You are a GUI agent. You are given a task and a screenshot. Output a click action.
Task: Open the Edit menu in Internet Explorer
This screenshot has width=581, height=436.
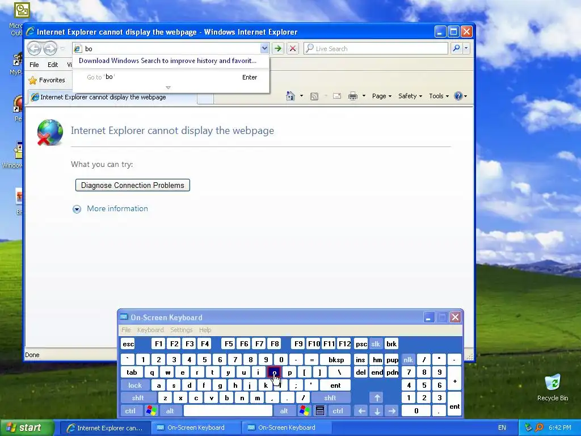[x=53, y=65]
